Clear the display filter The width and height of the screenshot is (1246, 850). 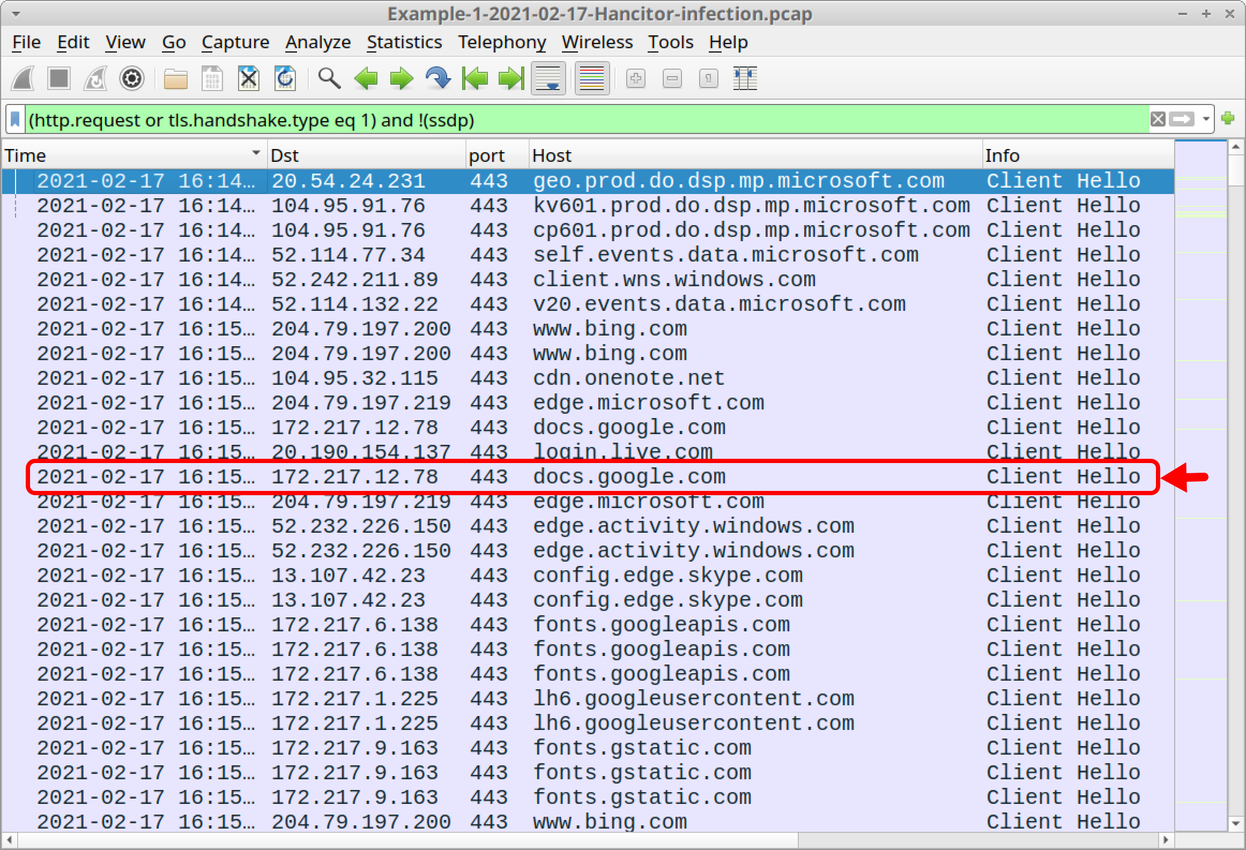(1158, 119)
